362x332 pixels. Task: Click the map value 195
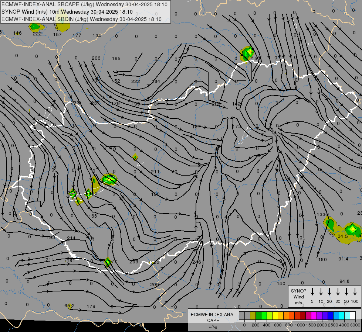(116, 59)
